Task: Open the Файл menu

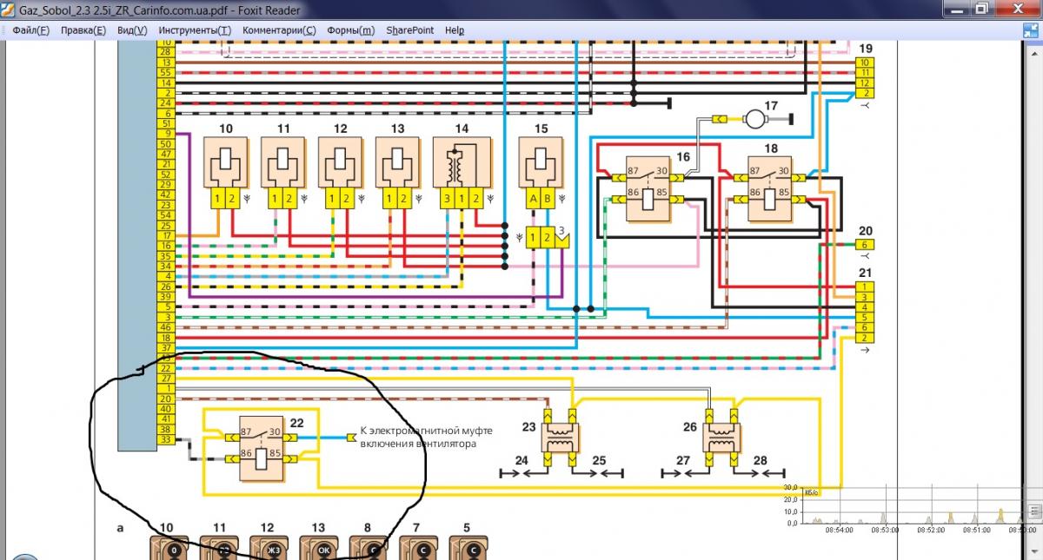Action: tap(31, 30)
